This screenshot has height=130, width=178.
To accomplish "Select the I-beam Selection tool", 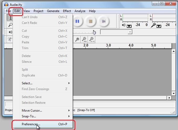I will click(11, 18).
